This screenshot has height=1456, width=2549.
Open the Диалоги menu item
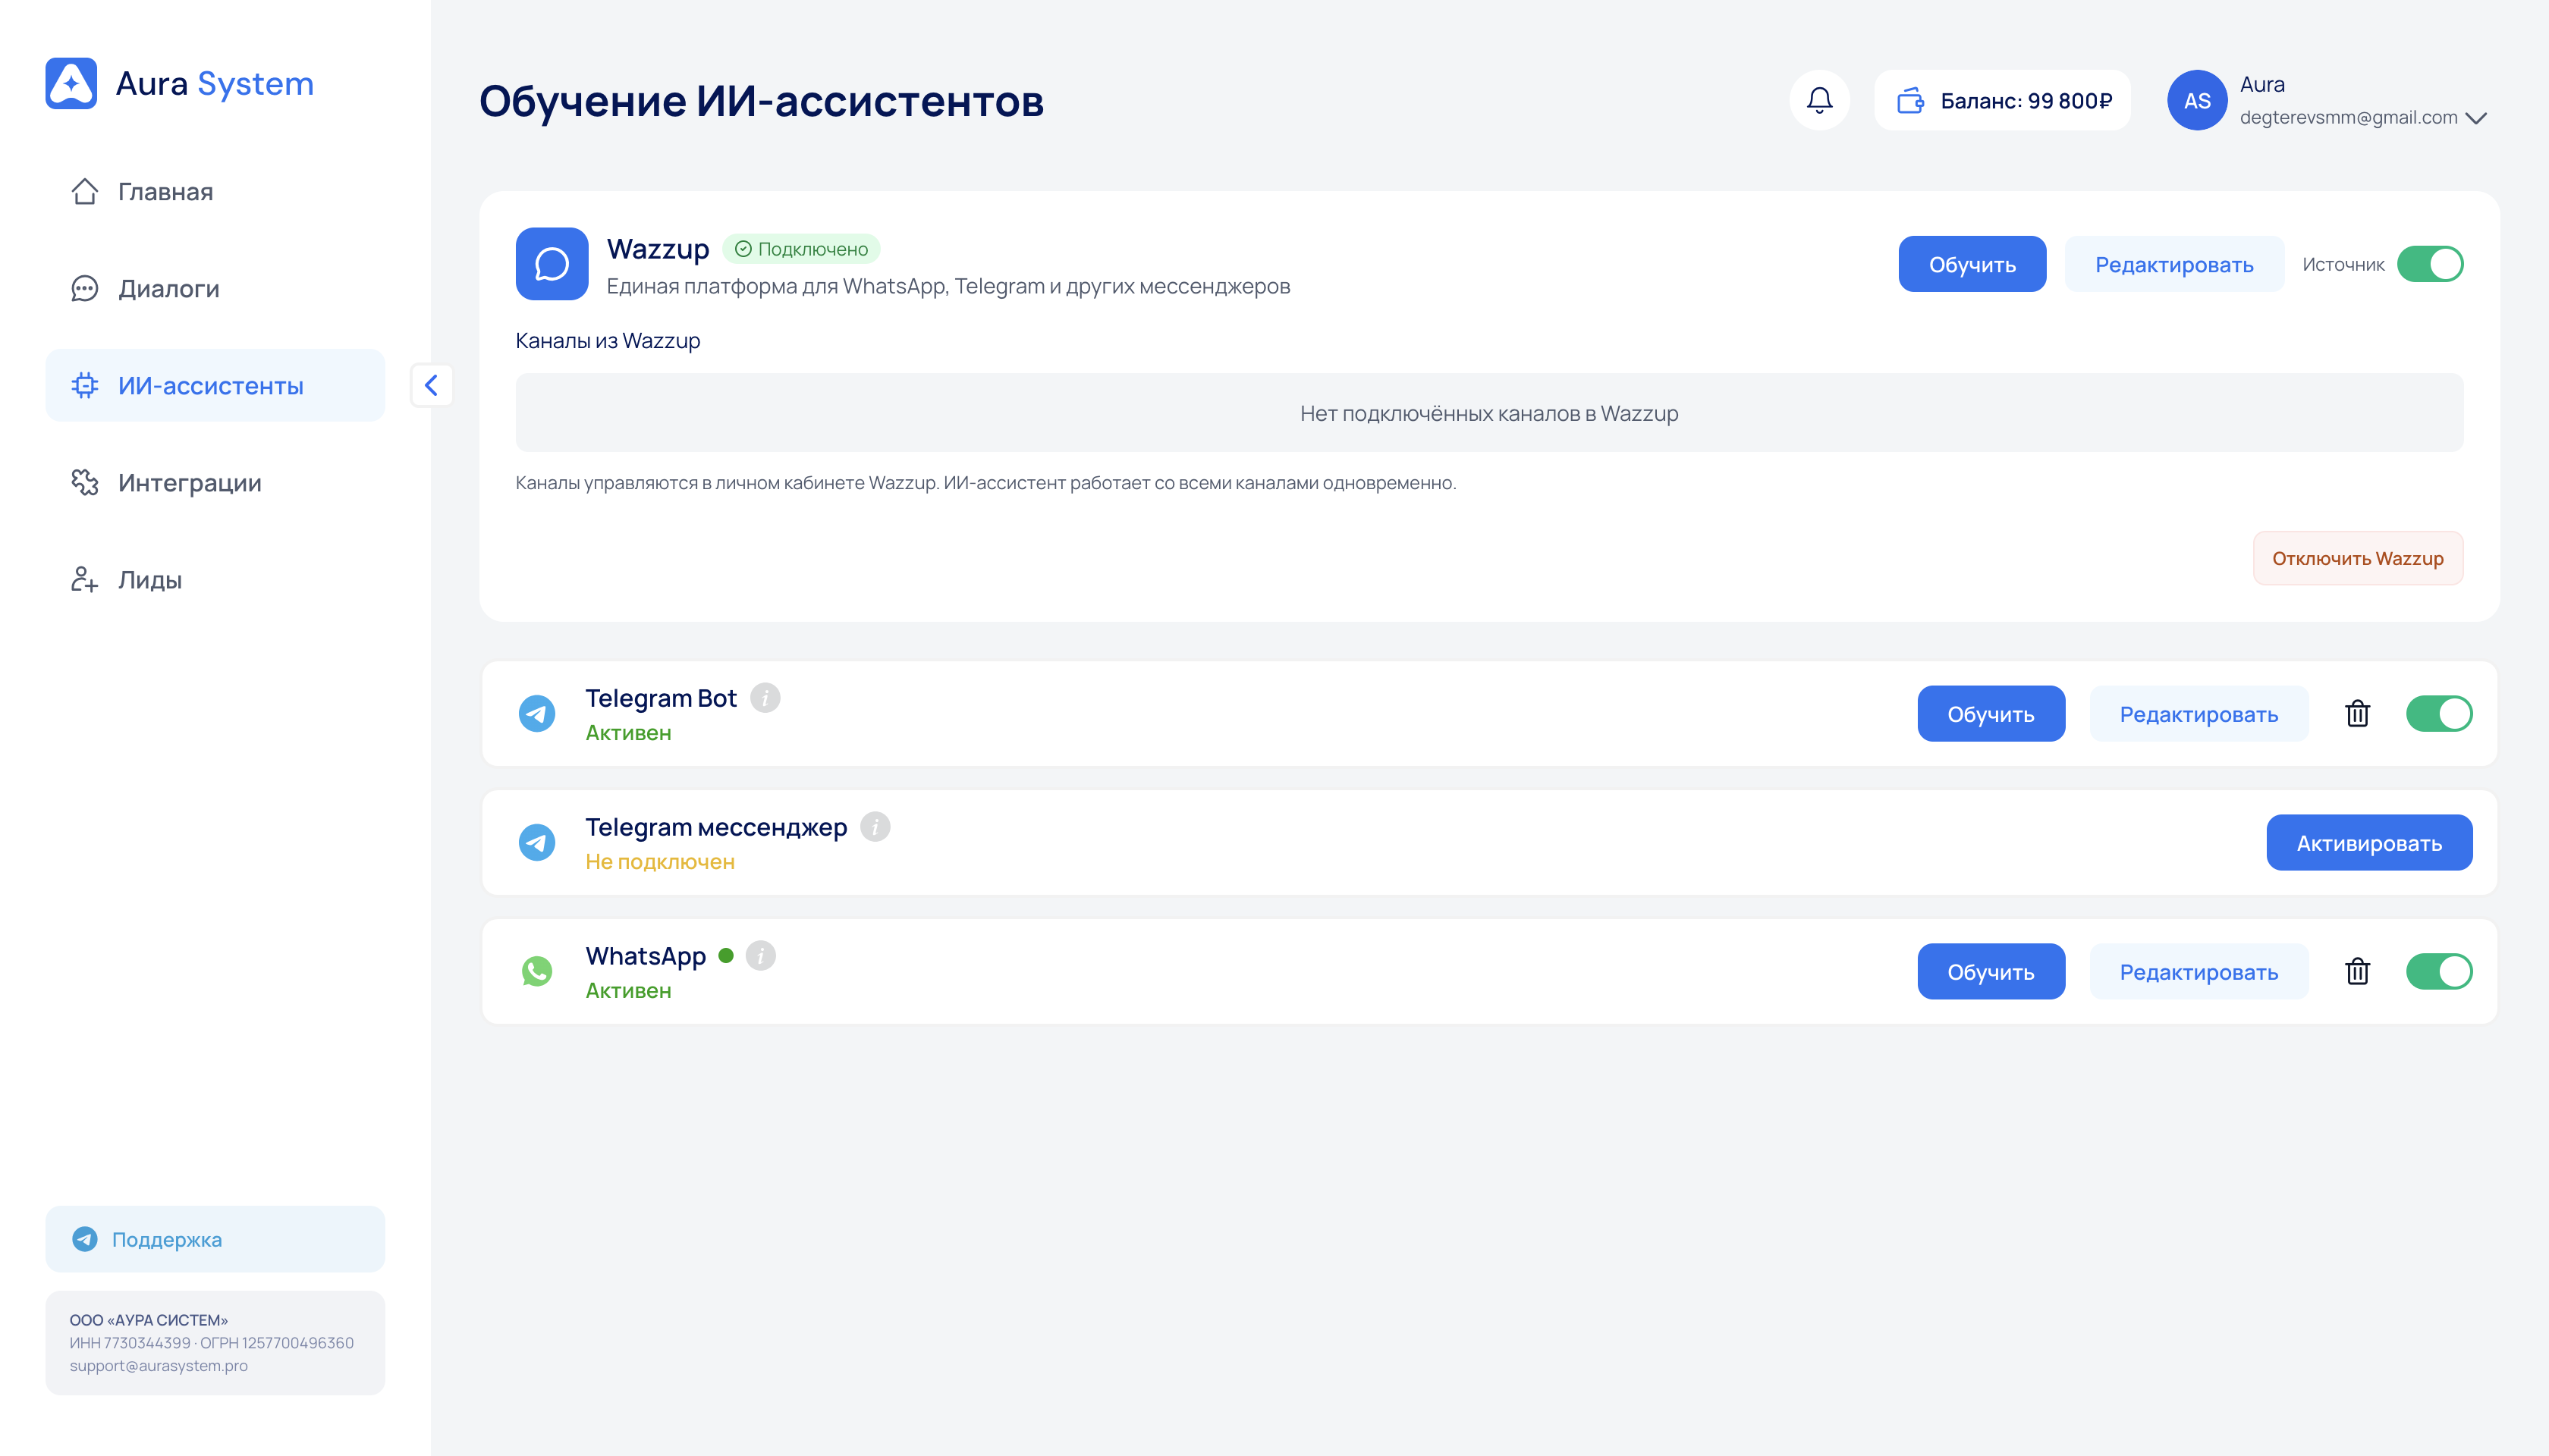[x=168, y=288]
